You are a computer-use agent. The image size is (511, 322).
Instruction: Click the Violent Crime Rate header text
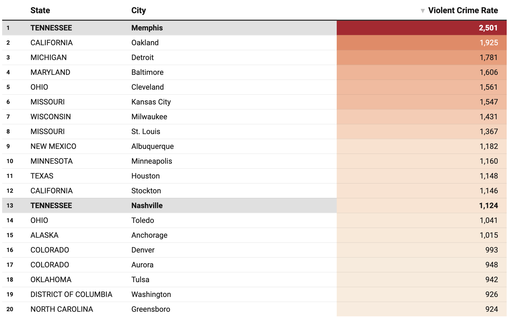(463, 10)
